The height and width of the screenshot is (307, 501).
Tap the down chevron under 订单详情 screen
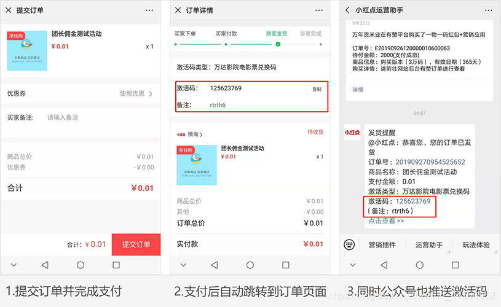[183, 265]
